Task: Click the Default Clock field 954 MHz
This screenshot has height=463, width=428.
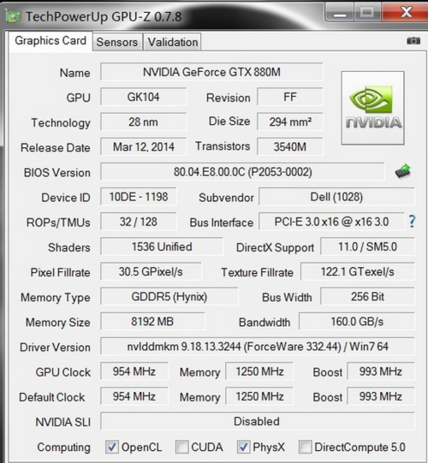Action: pyautogui.click(x=134, y=396)
